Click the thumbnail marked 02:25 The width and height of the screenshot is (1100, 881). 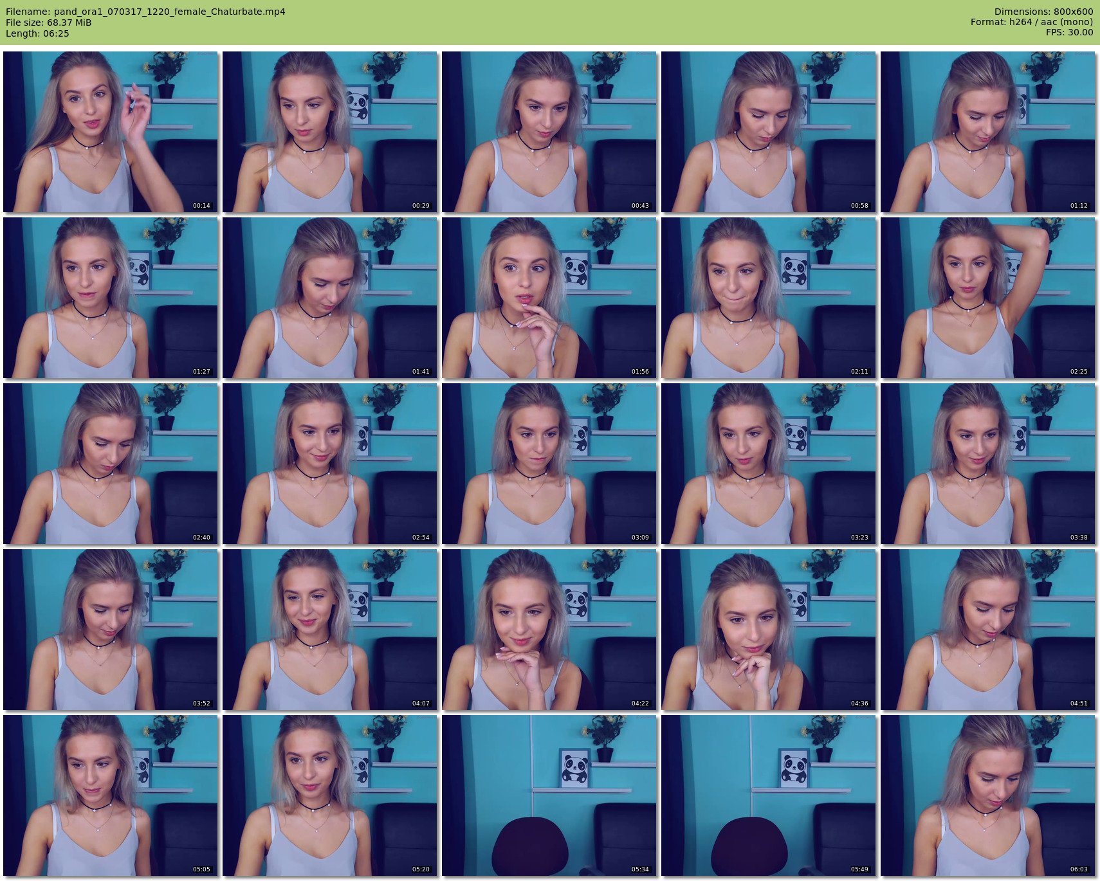pos(988,298)
